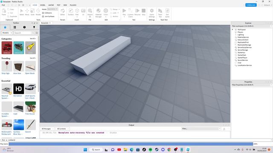Open the Recent tab in Toolbox
This screenshot has height=153, width=273.
click(x=24, y=27)
